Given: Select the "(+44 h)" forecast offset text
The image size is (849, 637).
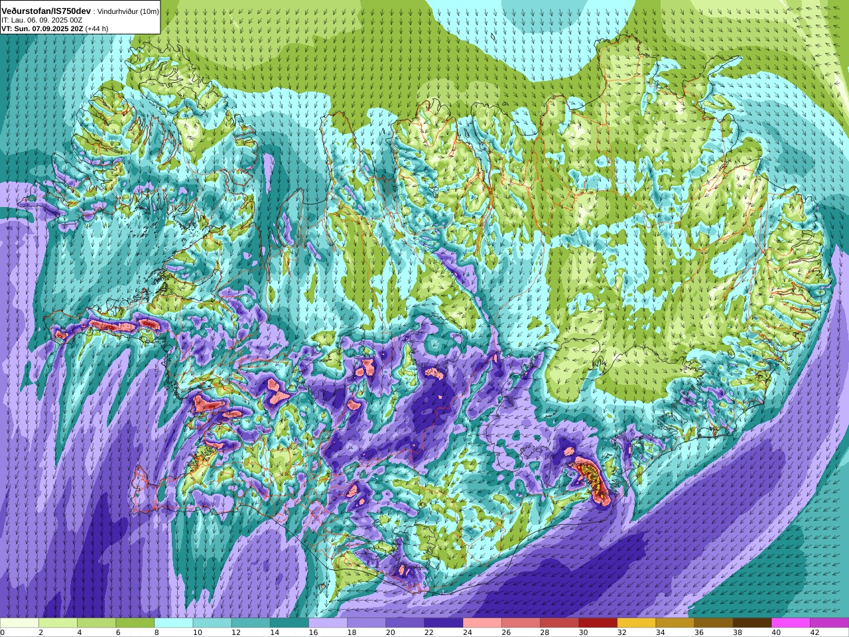Looking at the screenshot, I should (97, 29).
